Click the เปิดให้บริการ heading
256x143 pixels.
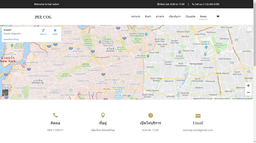[150, 123]
